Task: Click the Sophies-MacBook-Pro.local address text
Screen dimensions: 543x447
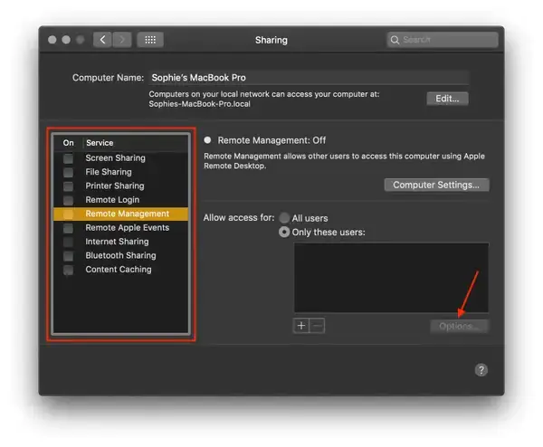Action: point(199,104)
